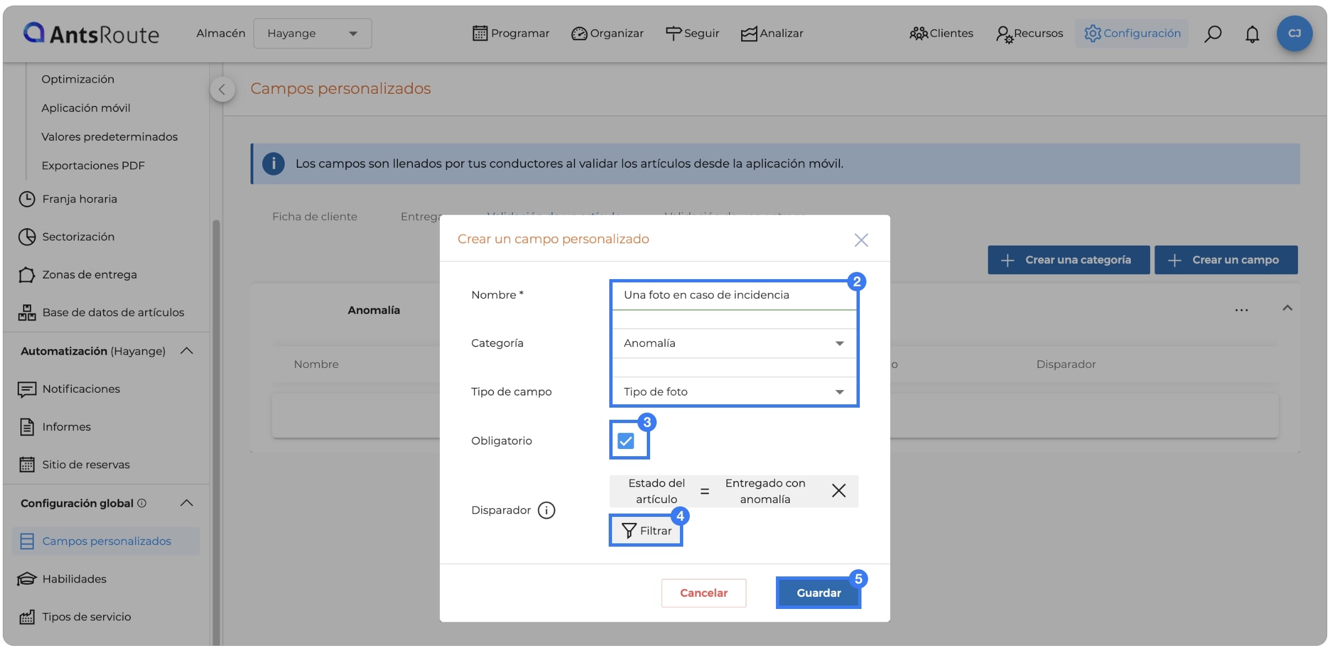Open the Tipo de campo dropdown

point(734,392)
